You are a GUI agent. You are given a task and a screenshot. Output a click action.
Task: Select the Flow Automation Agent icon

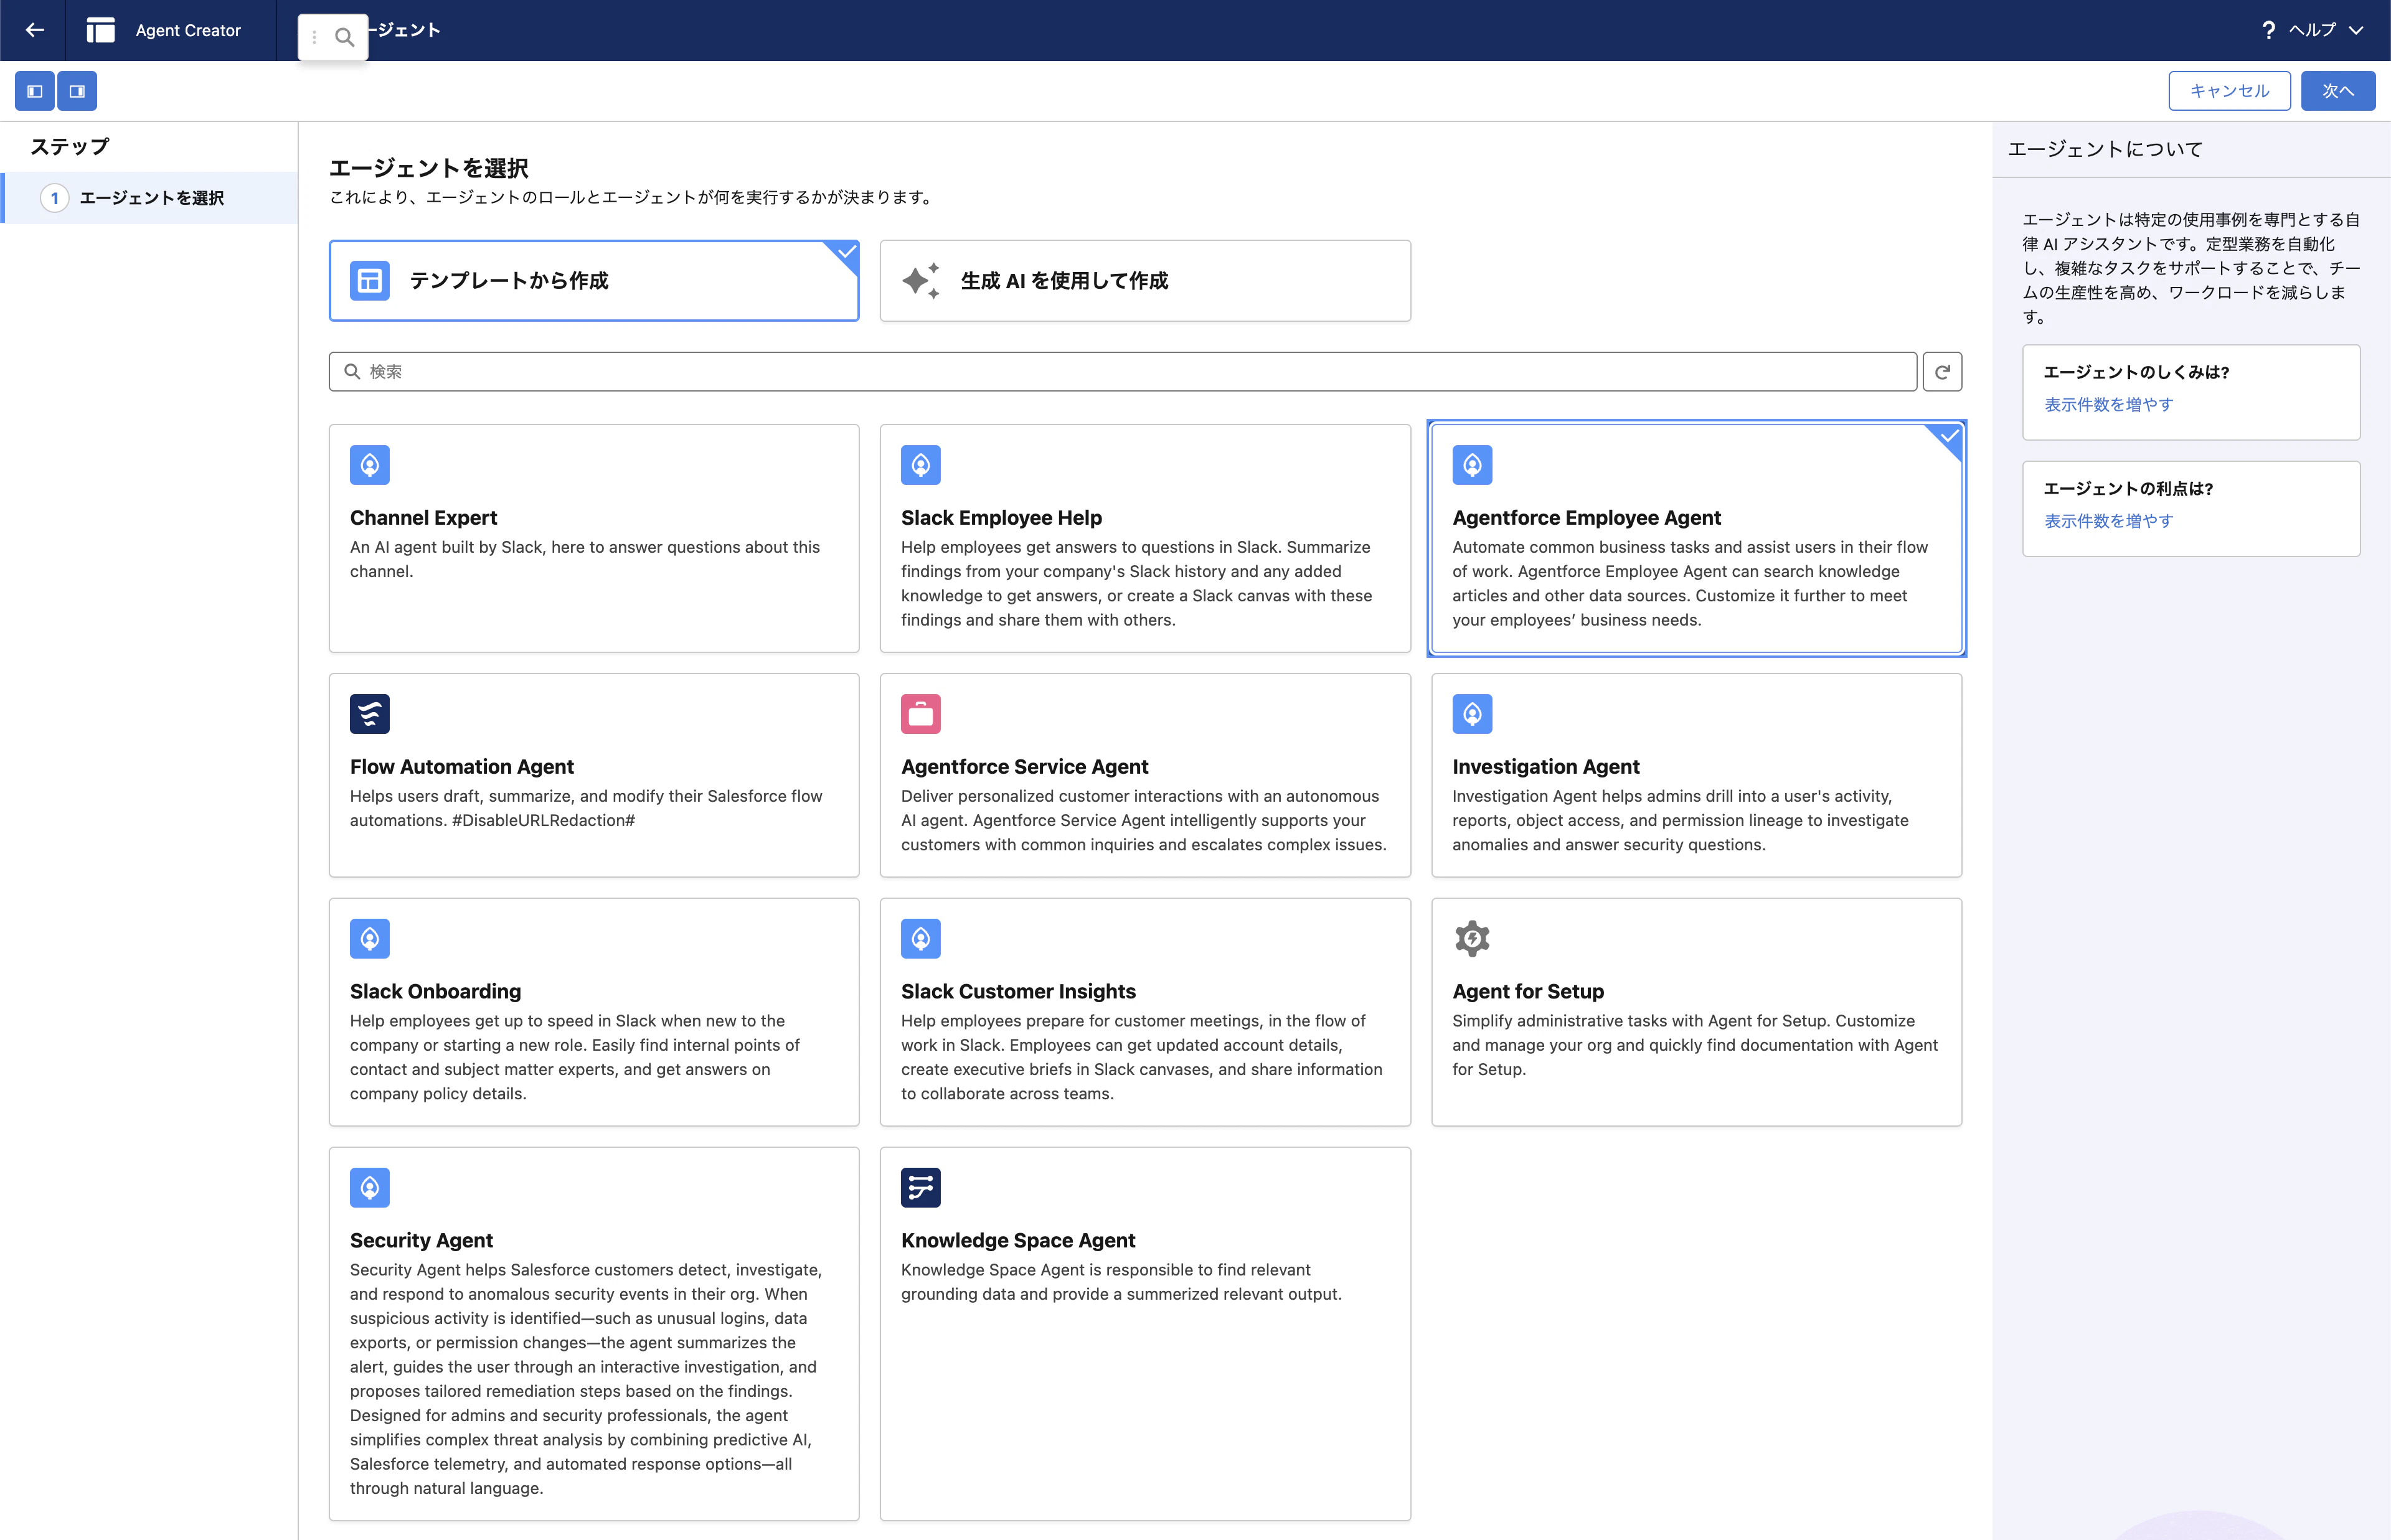point(370,714)
